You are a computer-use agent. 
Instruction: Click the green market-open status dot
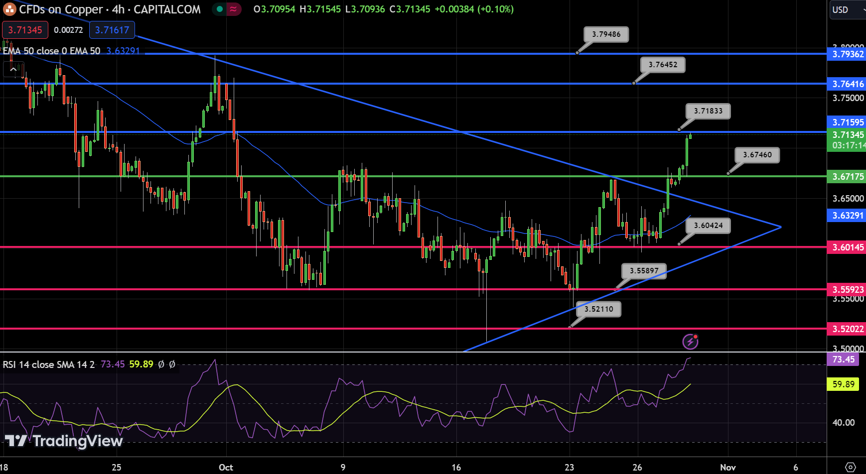pyautogui.click(x=220, y=9)
